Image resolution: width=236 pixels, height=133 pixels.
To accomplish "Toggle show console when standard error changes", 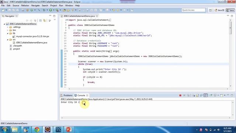I will click(x=206, y=95).
